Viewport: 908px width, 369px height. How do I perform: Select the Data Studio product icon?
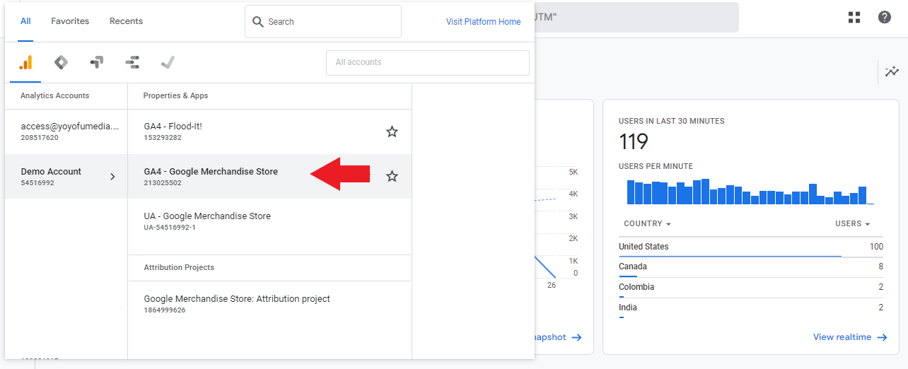coord(132,62)
